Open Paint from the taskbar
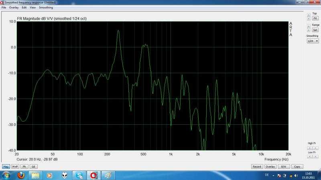 tap(108, 175)
